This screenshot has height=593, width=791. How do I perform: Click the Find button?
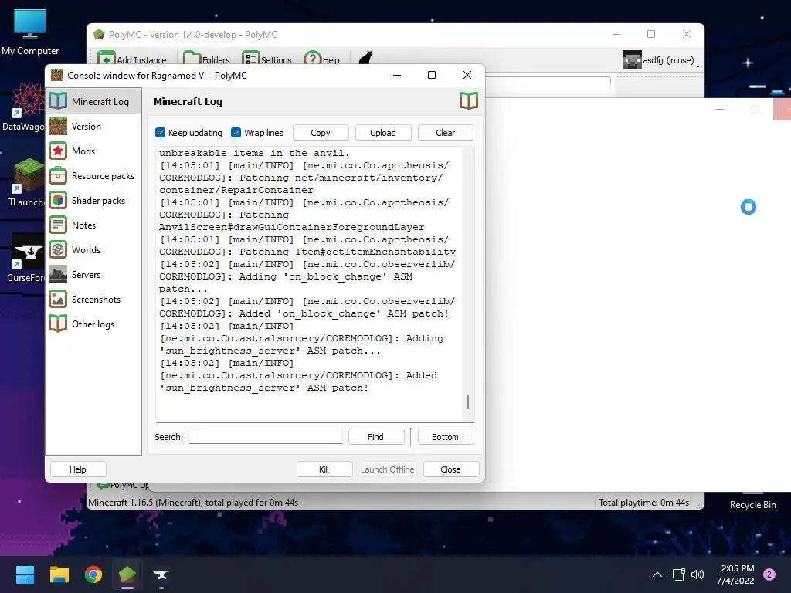[x=376, y=437]
